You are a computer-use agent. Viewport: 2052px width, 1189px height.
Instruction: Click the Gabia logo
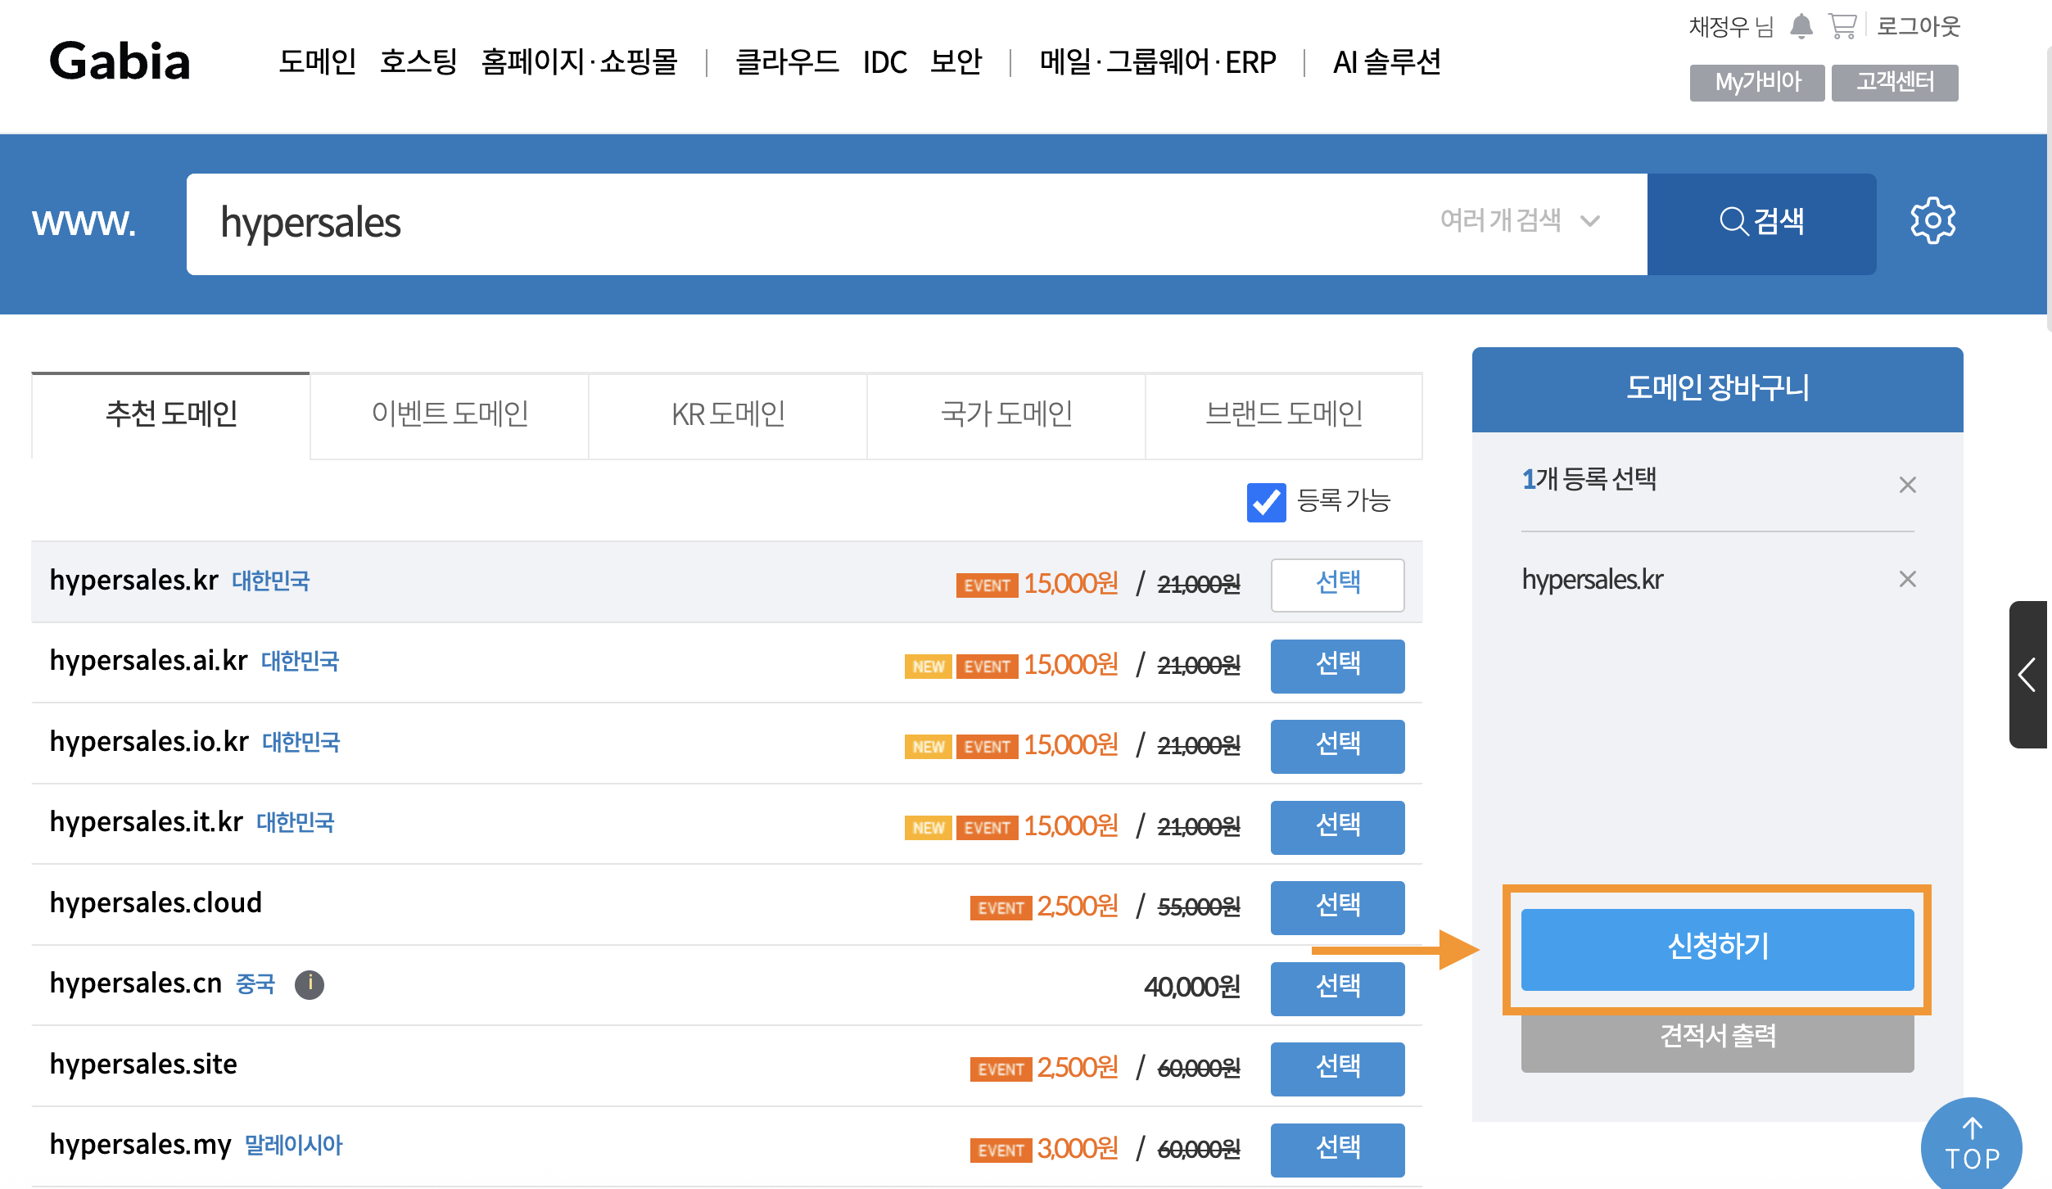120,61
